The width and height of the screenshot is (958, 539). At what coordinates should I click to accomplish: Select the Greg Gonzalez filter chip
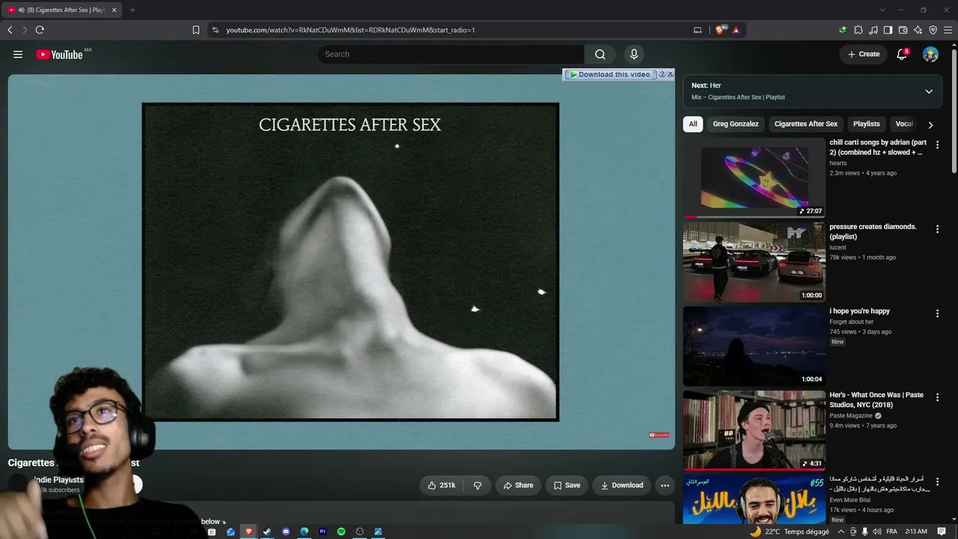736,124
